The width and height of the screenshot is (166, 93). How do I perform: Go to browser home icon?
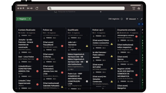[139, 8]
